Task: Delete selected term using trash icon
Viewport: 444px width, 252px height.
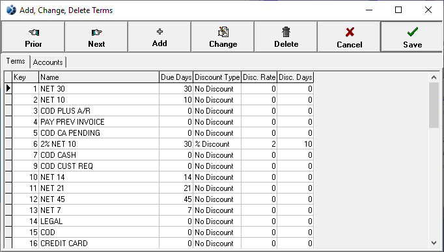Action: 286,32
